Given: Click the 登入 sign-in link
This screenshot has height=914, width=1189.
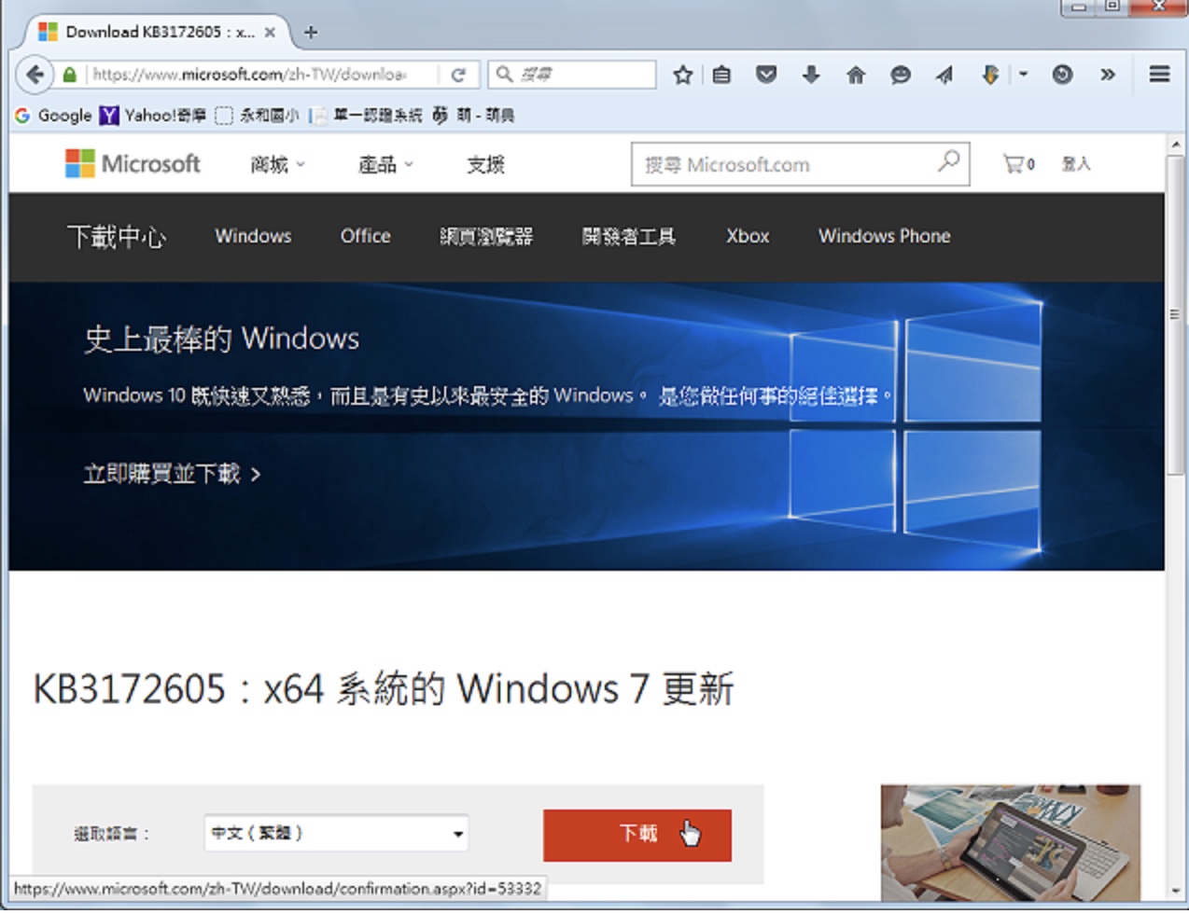Looking at the screenshot, I should pos(1076,164).
